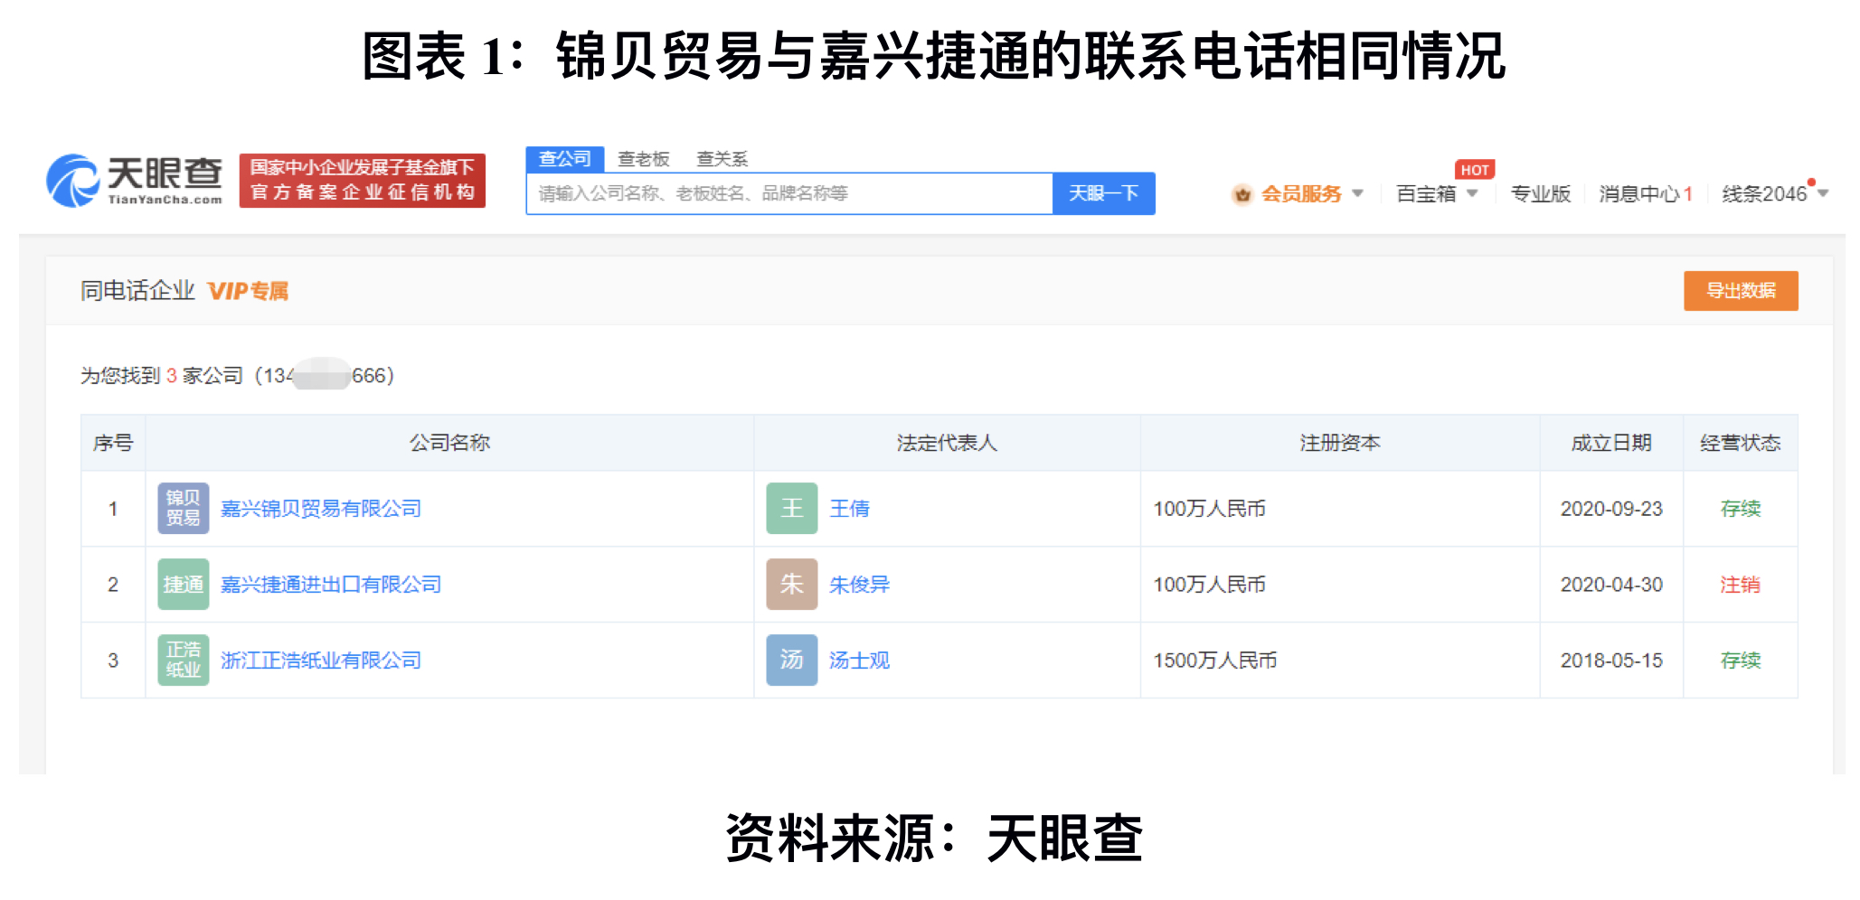The height and width of the screenshot is (900, 1860).
Task: Switch to the 查老板 tab
Action: tap(643, 159)
